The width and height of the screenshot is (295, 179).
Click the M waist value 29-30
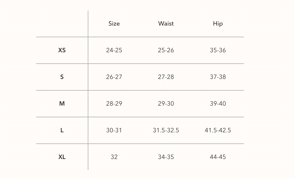pos(166,104)
